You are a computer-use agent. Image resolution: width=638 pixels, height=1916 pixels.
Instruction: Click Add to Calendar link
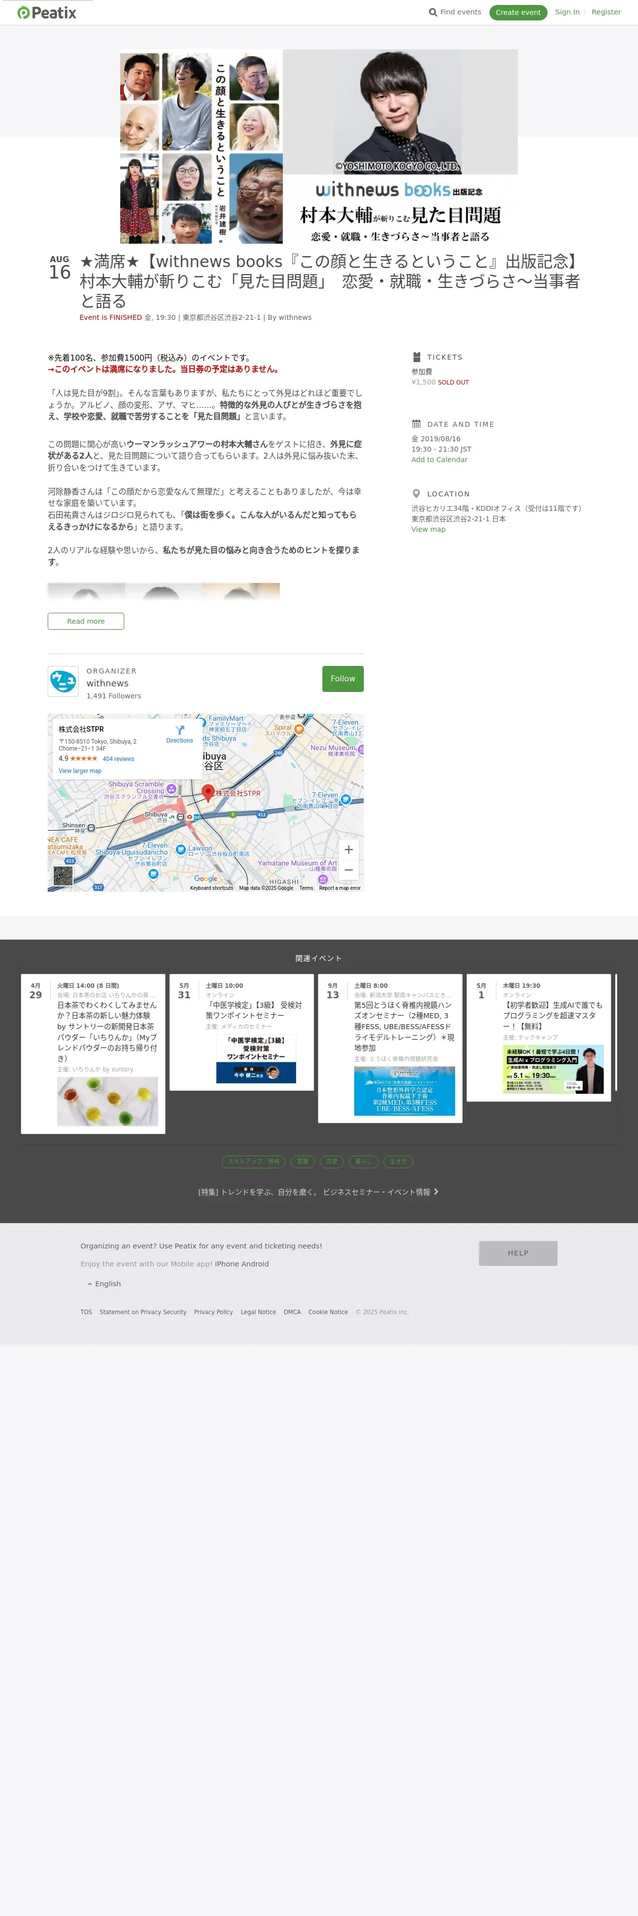pyautogui.click(x=440, y=460)
